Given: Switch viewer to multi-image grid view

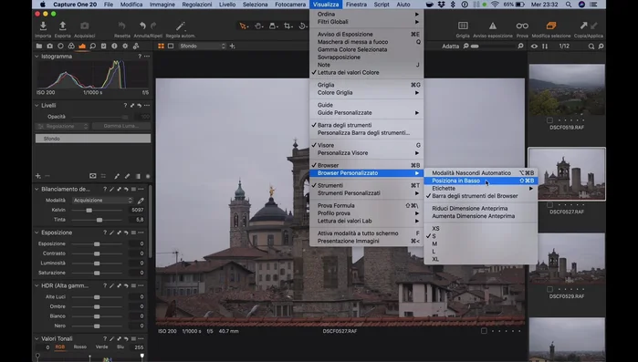Looking at the screenshot, I should [162, 46].
